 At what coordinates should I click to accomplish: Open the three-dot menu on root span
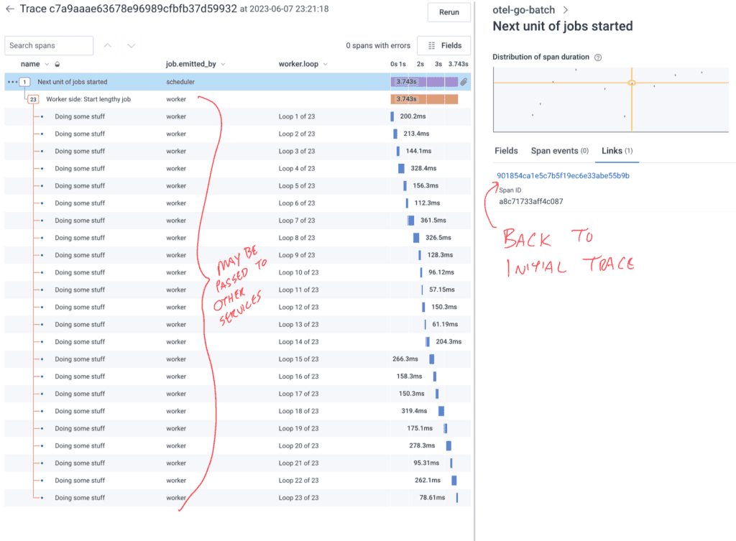11,82
